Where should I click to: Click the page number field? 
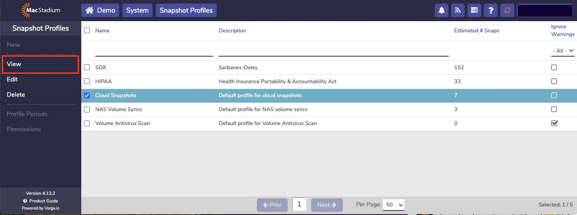[x=299, y=204]
